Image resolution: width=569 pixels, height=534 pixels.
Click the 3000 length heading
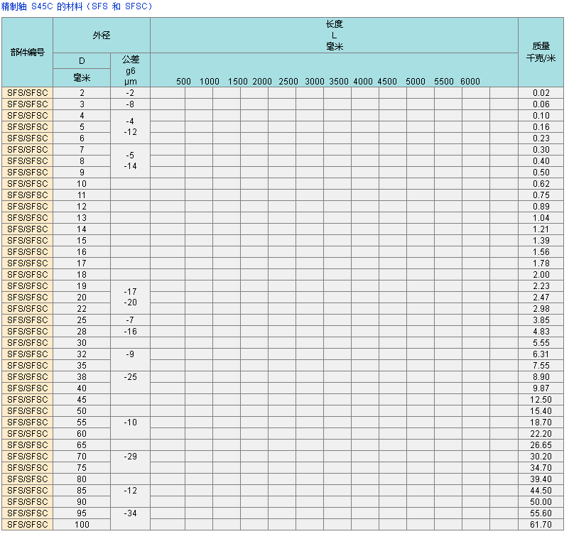point(315,81)
